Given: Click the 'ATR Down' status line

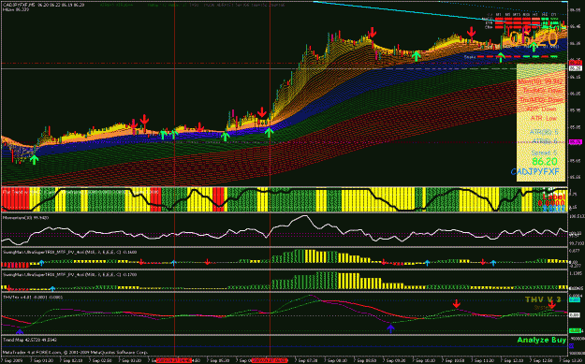Looking at the screenshot, I should (x=541, y=109).
